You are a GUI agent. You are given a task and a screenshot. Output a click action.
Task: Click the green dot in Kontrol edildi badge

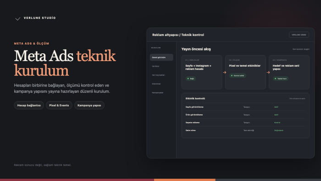232,76
